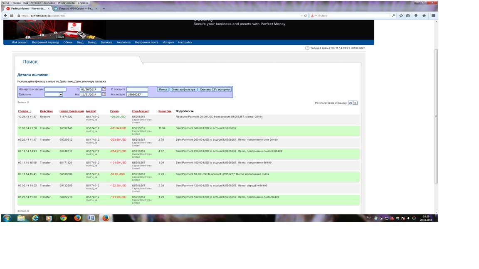The image size is (479, 269).
Task: Open the История navigation link
Action: tap(168, 42)
